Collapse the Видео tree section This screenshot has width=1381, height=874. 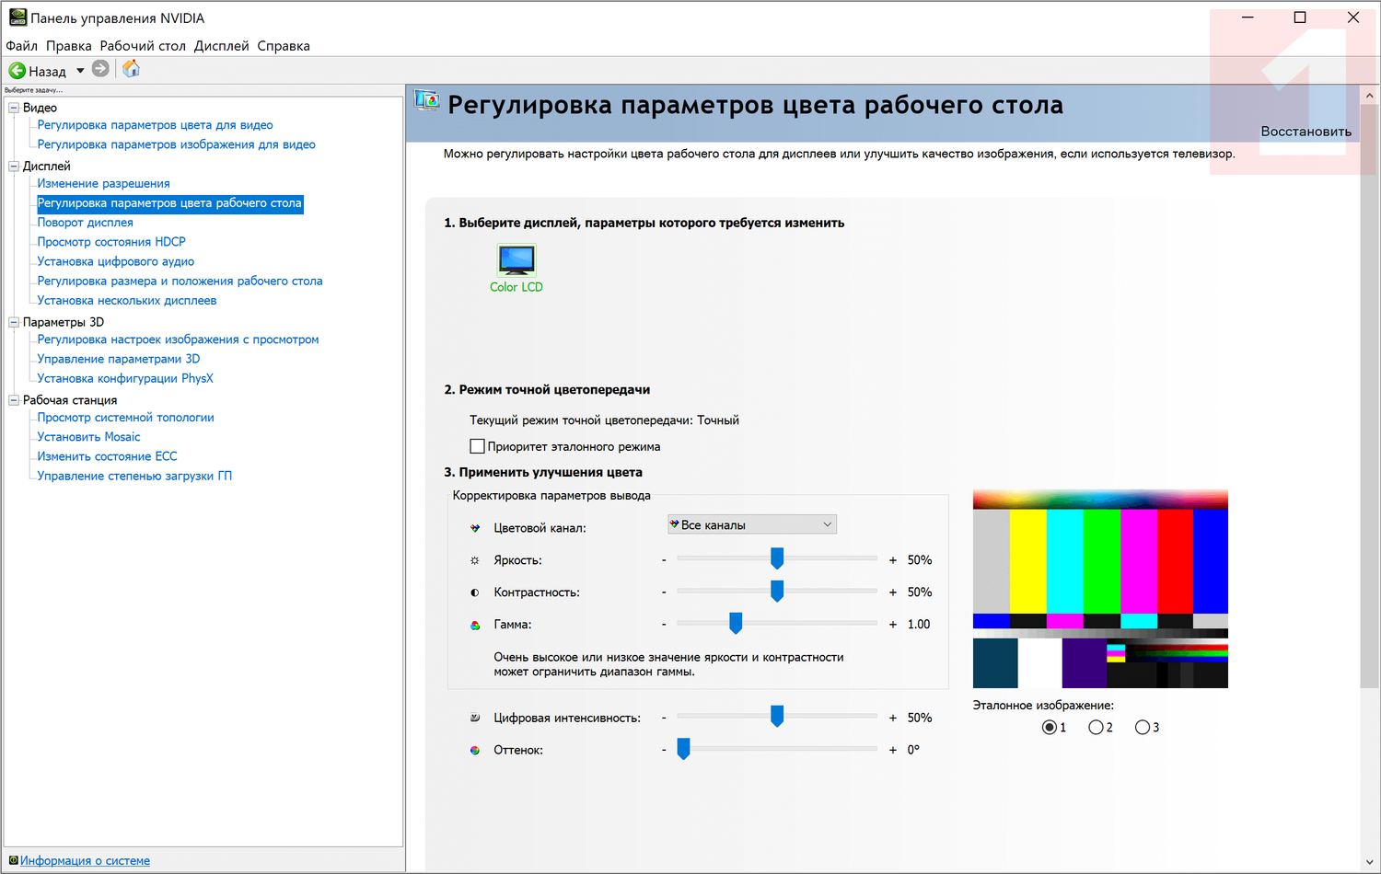[14, 108]
